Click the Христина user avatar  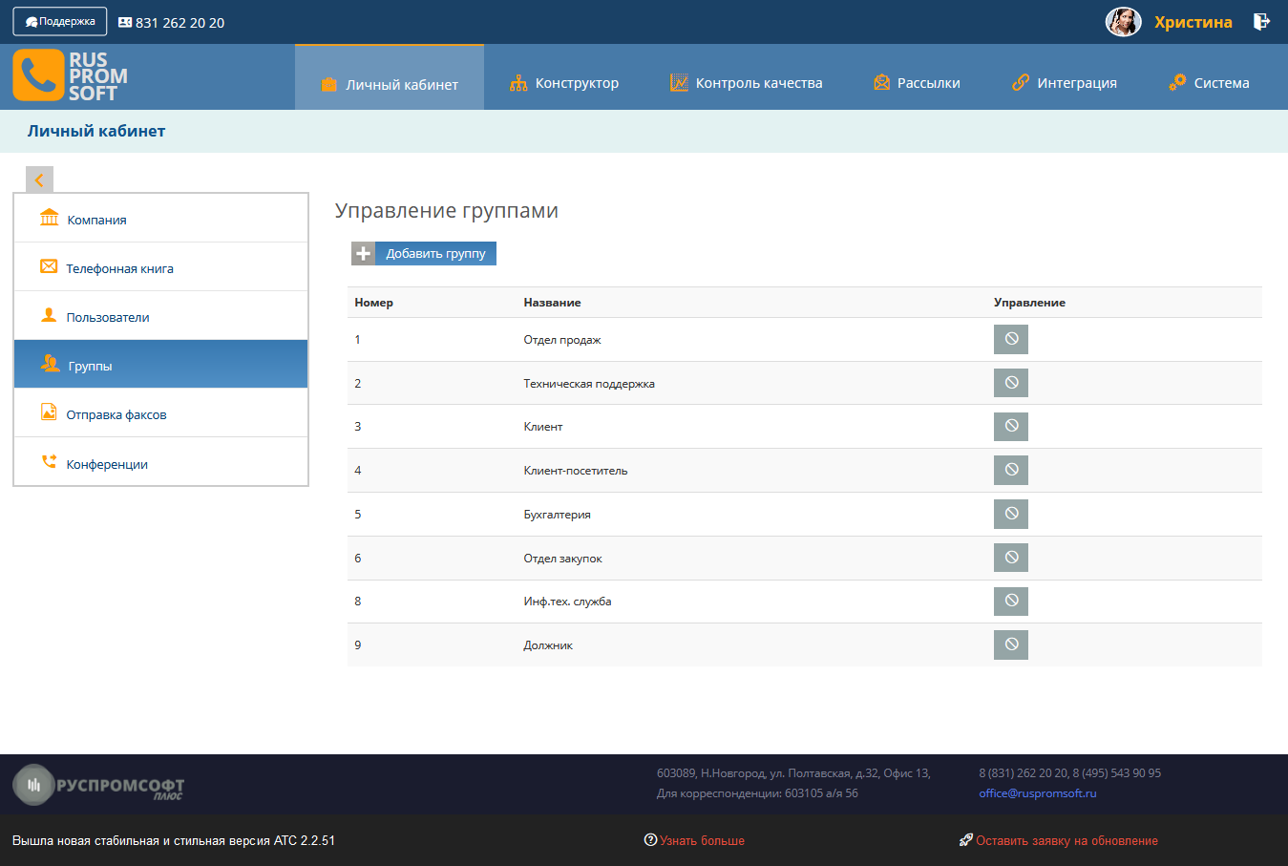coord(1123,22)
